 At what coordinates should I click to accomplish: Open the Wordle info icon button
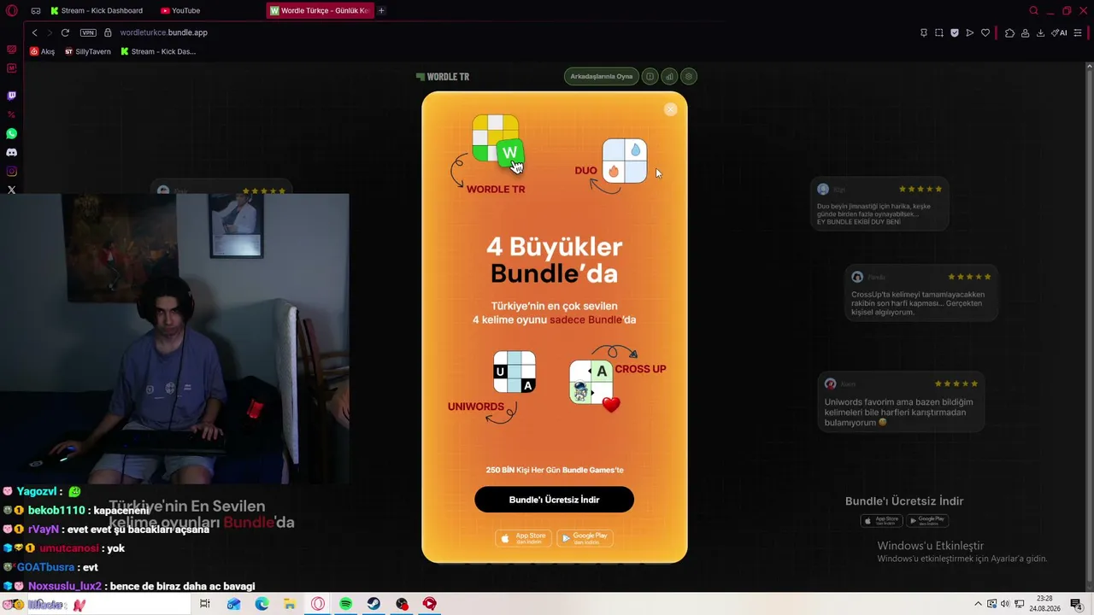650,76
